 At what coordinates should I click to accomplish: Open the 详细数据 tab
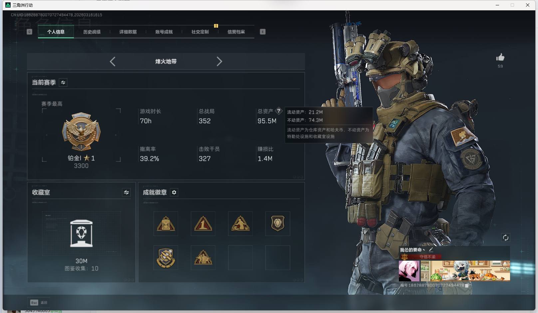click(x=128, y=32)
